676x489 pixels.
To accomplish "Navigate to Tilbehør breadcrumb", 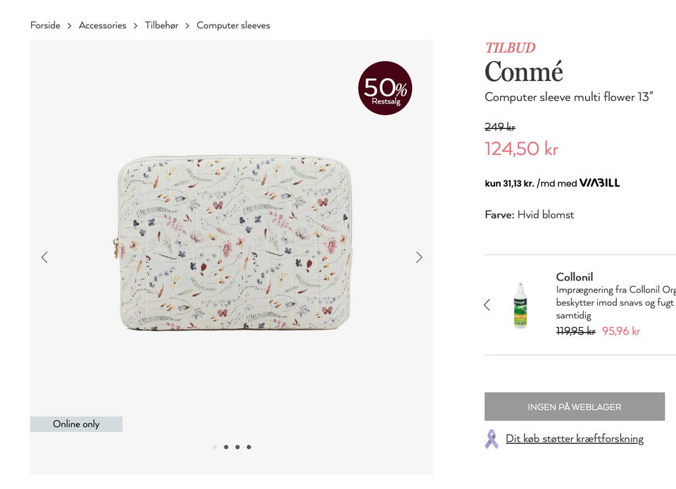I will click(x=161, y=25).
